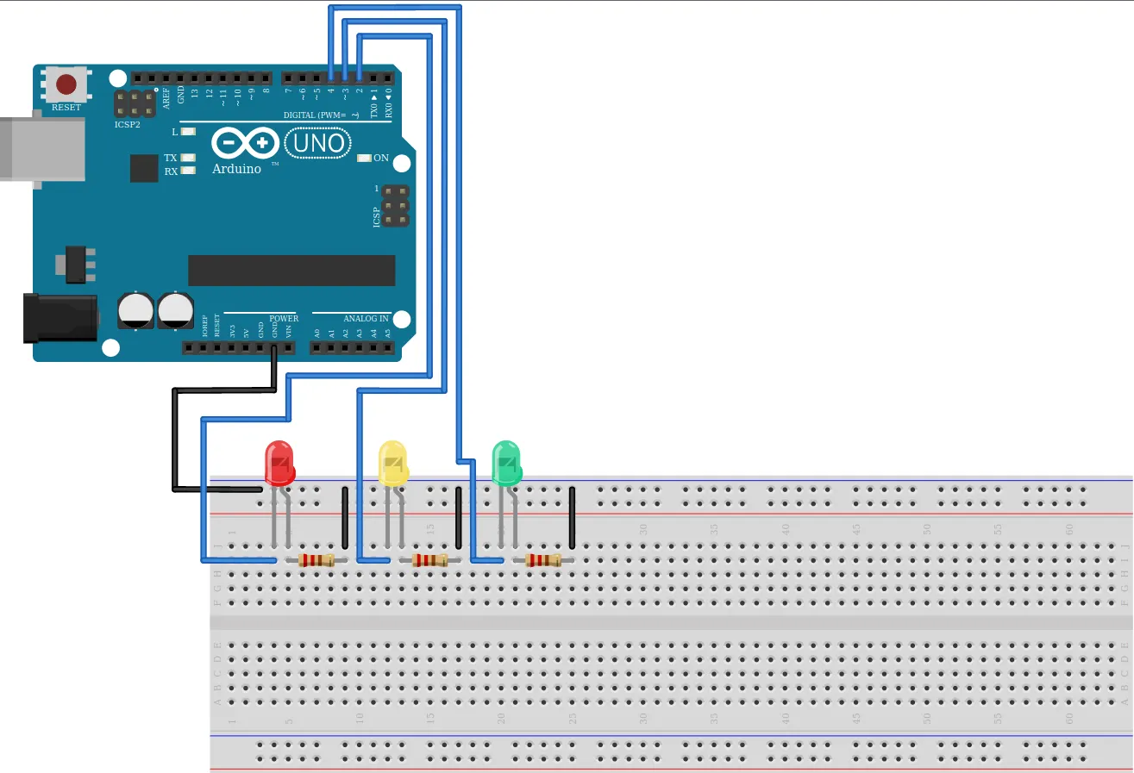Select the left electrolytic capacitor on Arduino
Viewport: 1134px width, 773px height.
tap(136, 310)
